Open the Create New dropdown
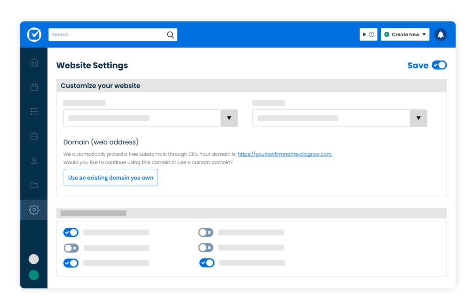The width and height of the screenshot is (476, 307). pos(405,34)
